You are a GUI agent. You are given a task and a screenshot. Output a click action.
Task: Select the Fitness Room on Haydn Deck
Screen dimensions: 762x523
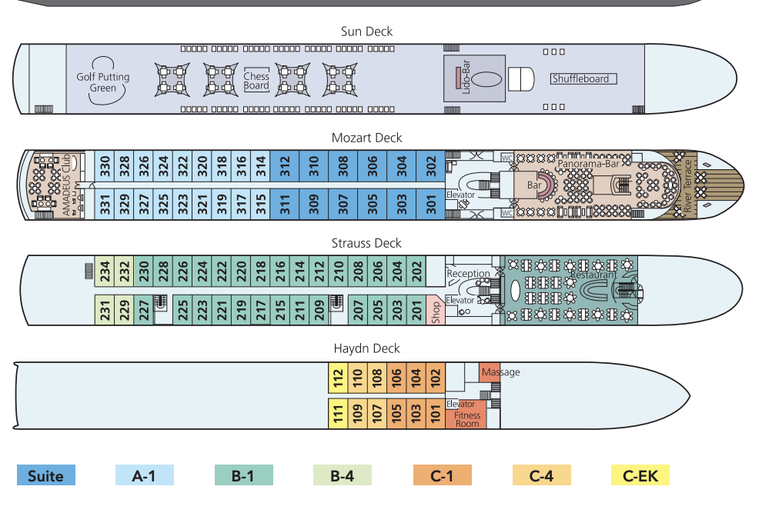467,415
